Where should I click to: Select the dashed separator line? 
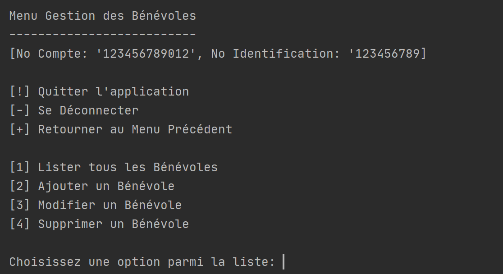(103, 34)
